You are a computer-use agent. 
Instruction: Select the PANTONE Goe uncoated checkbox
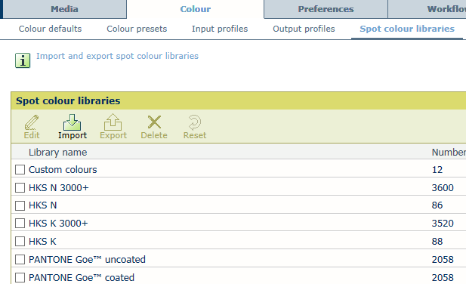pos(20,259)
